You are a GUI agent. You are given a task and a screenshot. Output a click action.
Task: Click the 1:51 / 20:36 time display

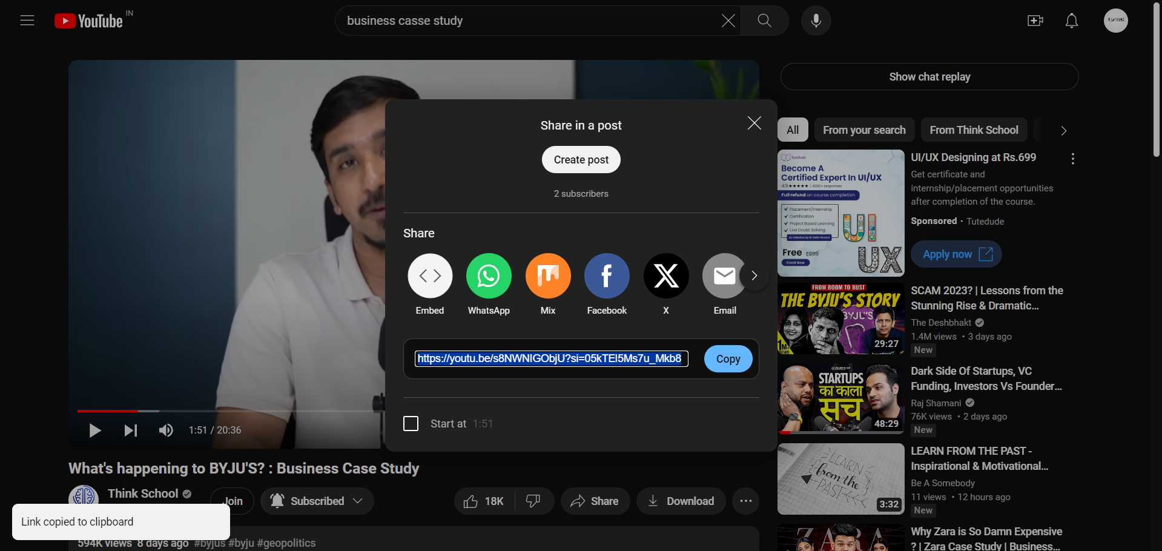pyautogui.click(x=215, y=431)
